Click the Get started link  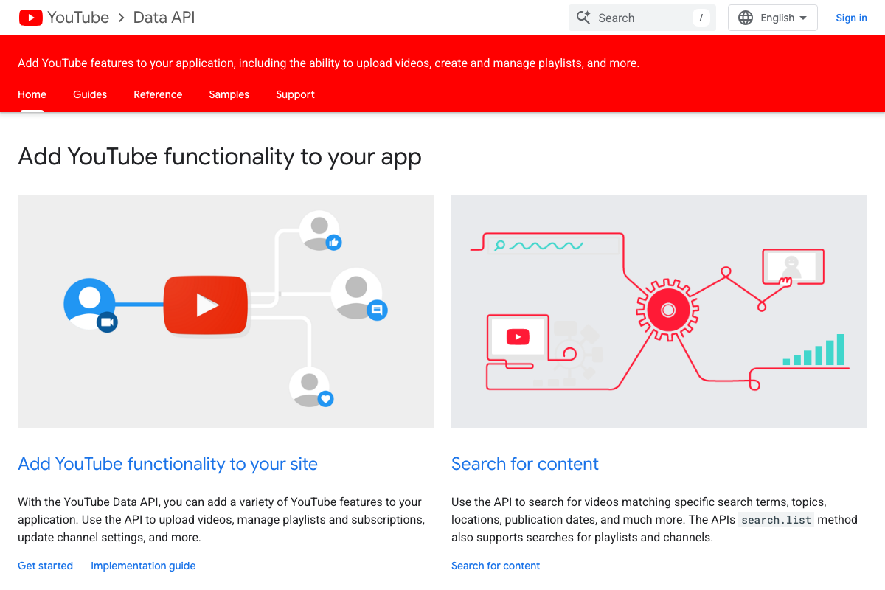coord(45,566)
